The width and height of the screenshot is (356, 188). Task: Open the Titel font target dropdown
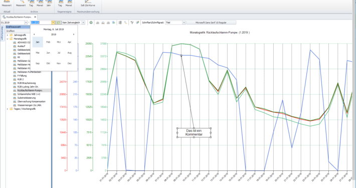[184, 23]
